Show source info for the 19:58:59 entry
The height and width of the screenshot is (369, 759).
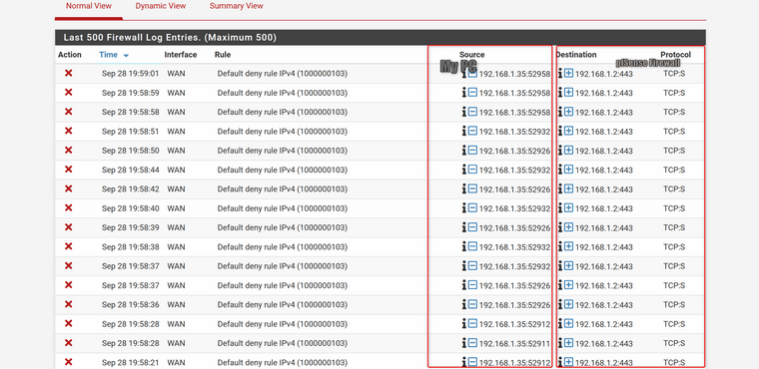tap(463, 93)
